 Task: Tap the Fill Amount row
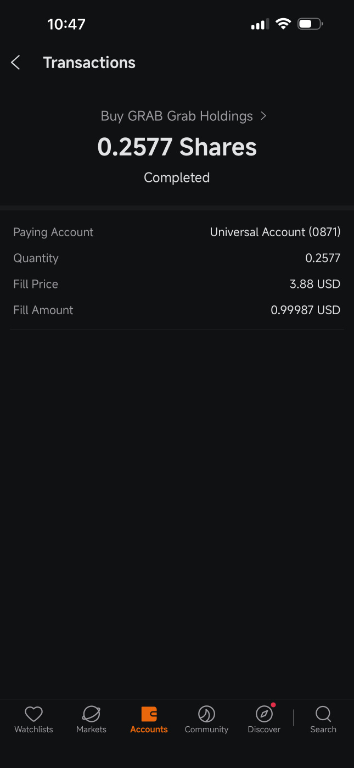pos(177,310)
